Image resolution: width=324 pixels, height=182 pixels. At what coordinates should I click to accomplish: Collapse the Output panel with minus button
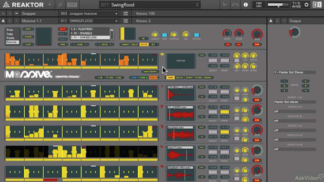tap(283, 21)
